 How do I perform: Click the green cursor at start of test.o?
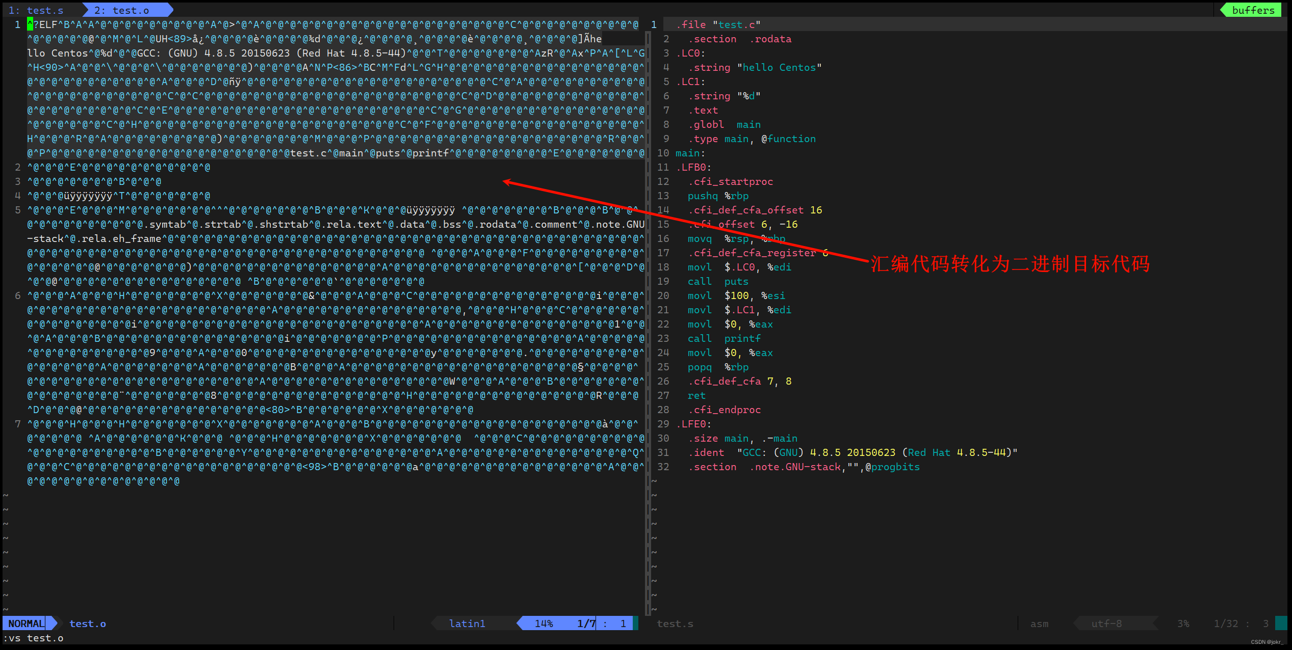30,24
